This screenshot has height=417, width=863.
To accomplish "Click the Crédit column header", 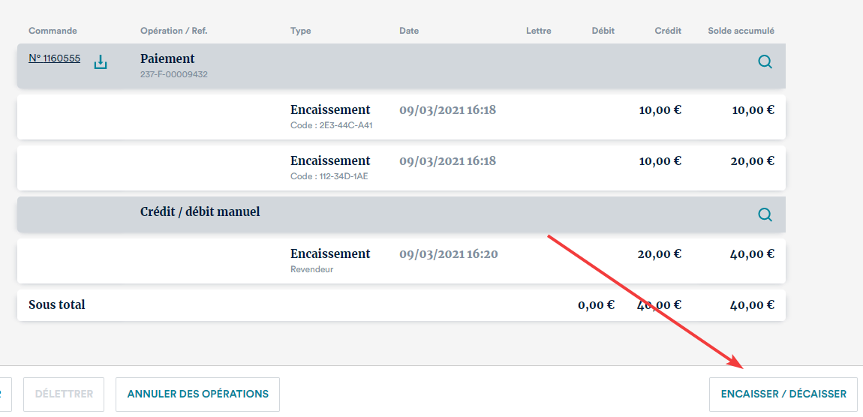I will pos(668,31).
